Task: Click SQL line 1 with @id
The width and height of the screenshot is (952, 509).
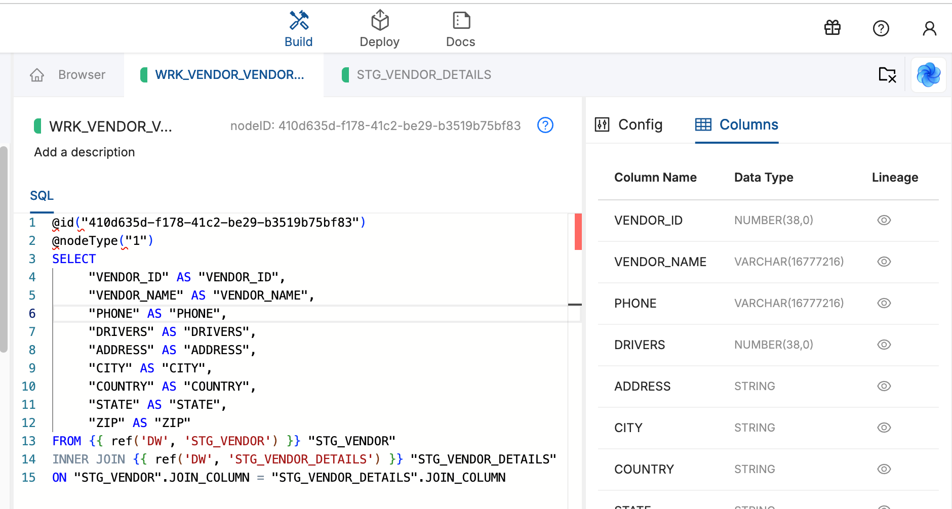Action: 209,223
